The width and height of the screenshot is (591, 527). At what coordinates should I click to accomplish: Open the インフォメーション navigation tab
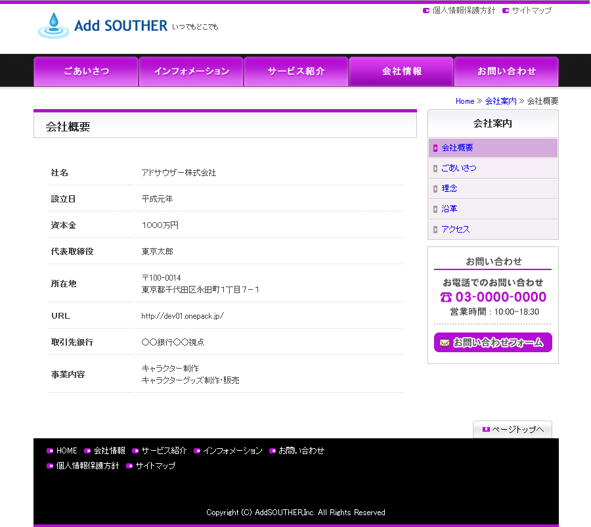tap(191, 71)
